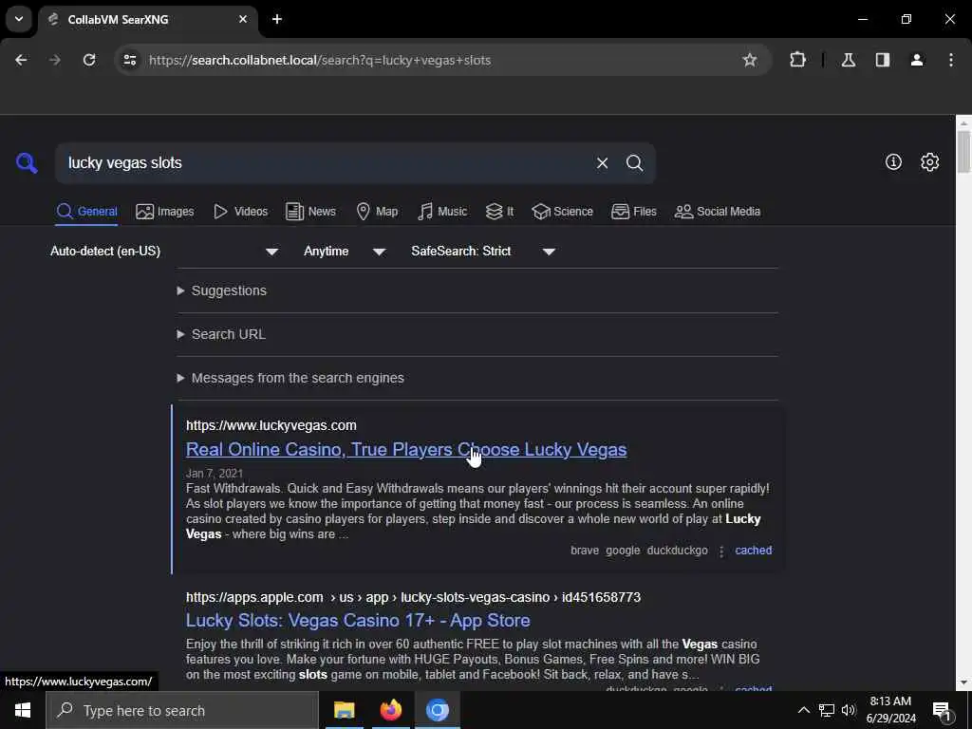Show hidden system tray icons
Screen dimensions: 972x729
tap(803, 710)
